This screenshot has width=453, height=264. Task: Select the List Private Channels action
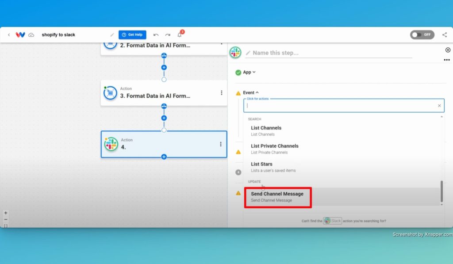pos(342,149)
